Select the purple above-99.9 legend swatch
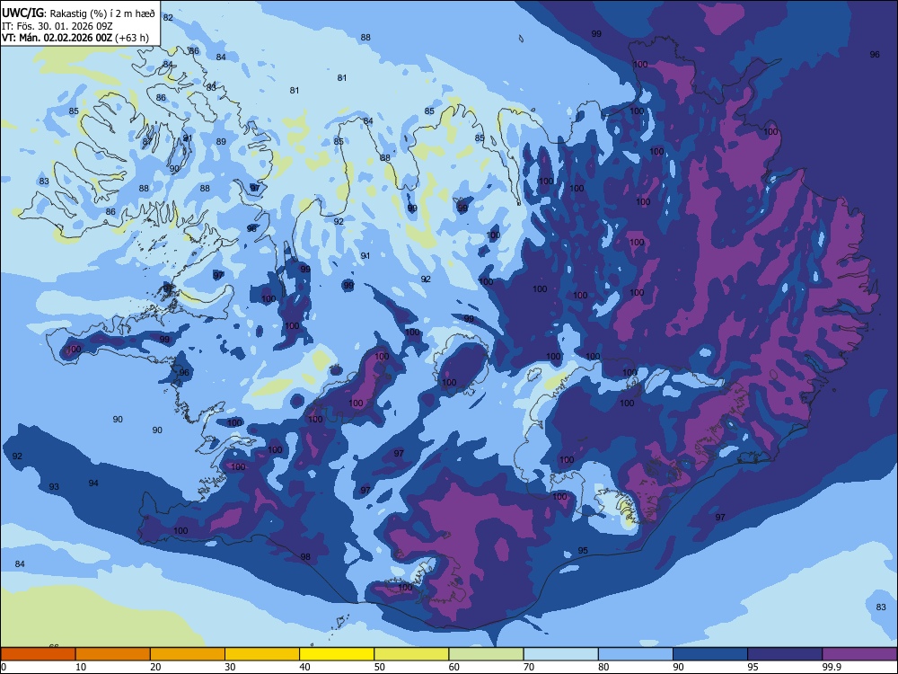 tap(859, 654)
